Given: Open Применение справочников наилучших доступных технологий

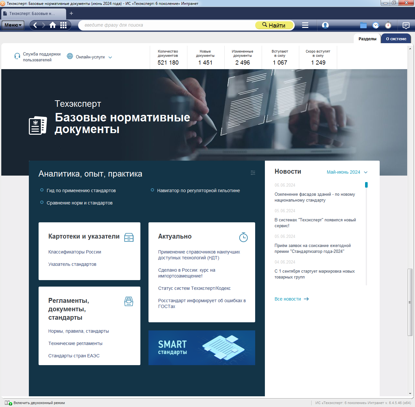Looking at the screenshot, I should 199,255.
